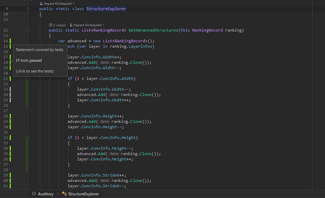
Task: Click line number 27 in the gutter
Action: click(6, 111)
